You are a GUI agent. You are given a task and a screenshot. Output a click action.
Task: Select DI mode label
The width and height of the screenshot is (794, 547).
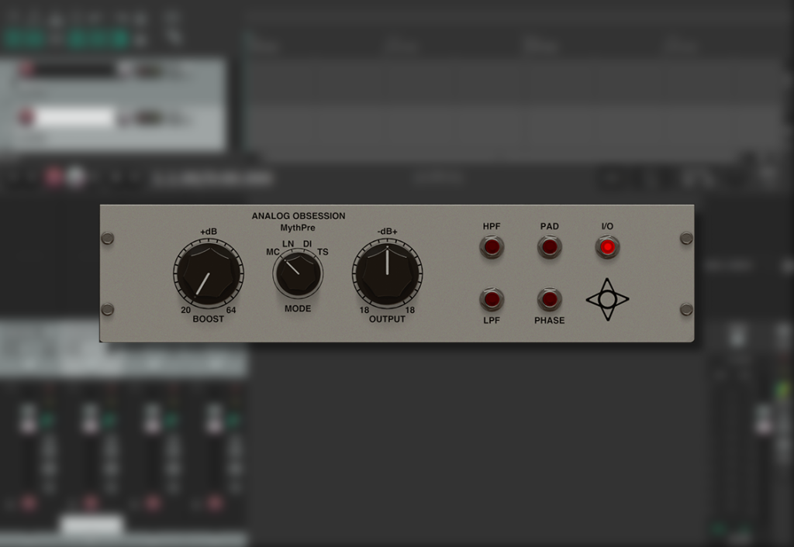[x=307, y=243]
